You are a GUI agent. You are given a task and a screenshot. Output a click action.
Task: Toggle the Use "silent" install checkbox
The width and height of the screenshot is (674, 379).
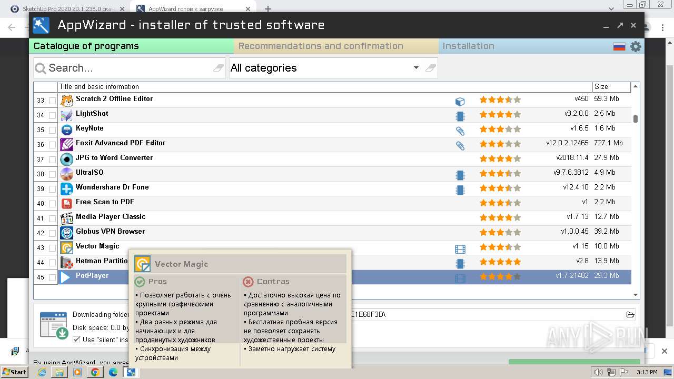pos(76,340)
